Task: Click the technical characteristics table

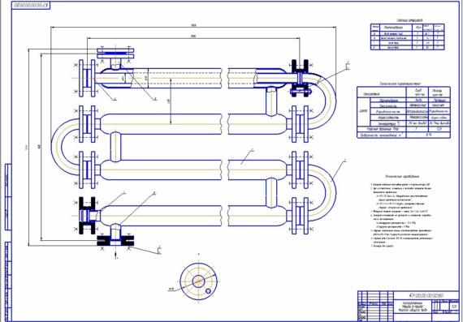Action: [404, 112]
